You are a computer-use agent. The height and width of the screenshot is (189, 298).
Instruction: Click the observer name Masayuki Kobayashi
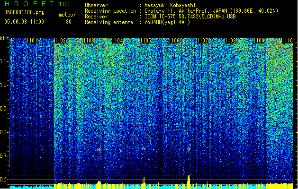[x=170, y=5]
